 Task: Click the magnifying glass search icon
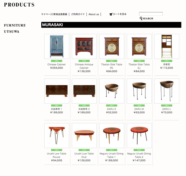pyautogui.click(x=141, y=18)
